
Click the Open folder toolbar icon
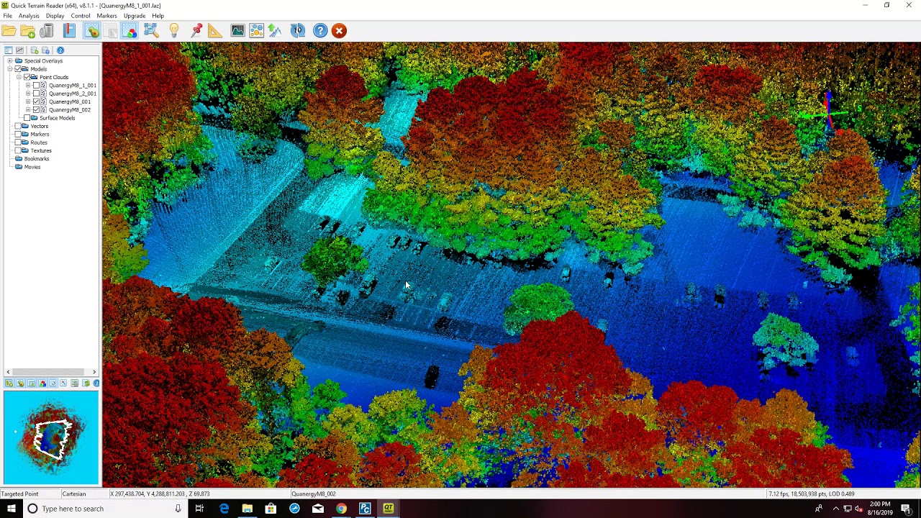[9, 31]
